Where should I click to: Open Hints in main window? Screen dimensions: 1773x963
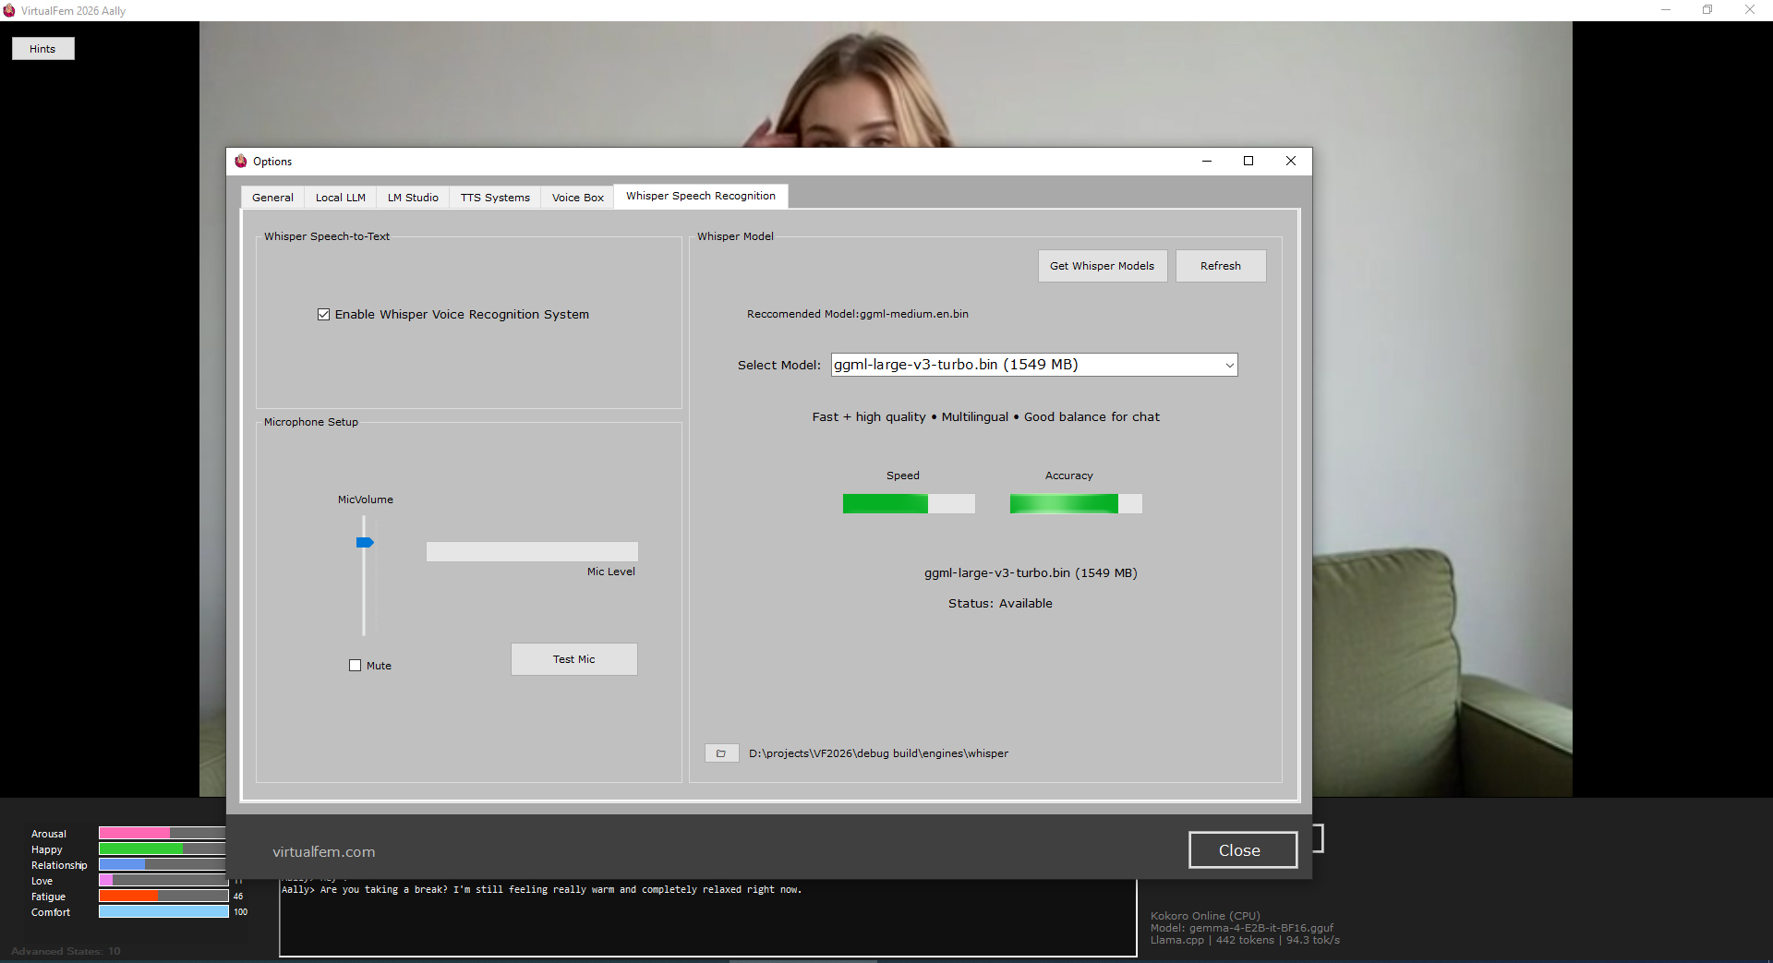coord(42,49)
